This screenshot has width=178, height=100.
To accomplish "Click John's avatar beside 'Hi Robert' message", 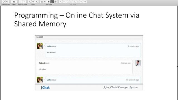I will coord(40,46).
